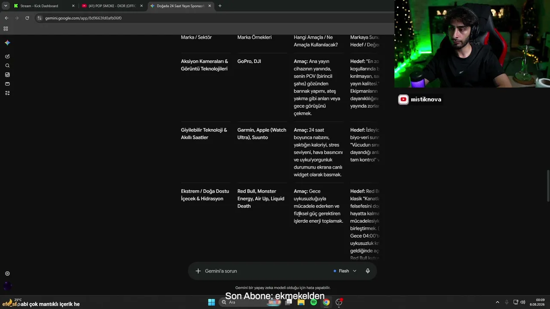The width and height of the screenshot is (550, 309).
Task: Go forward with the browser forward arrow
Action: tap(17, 18)
